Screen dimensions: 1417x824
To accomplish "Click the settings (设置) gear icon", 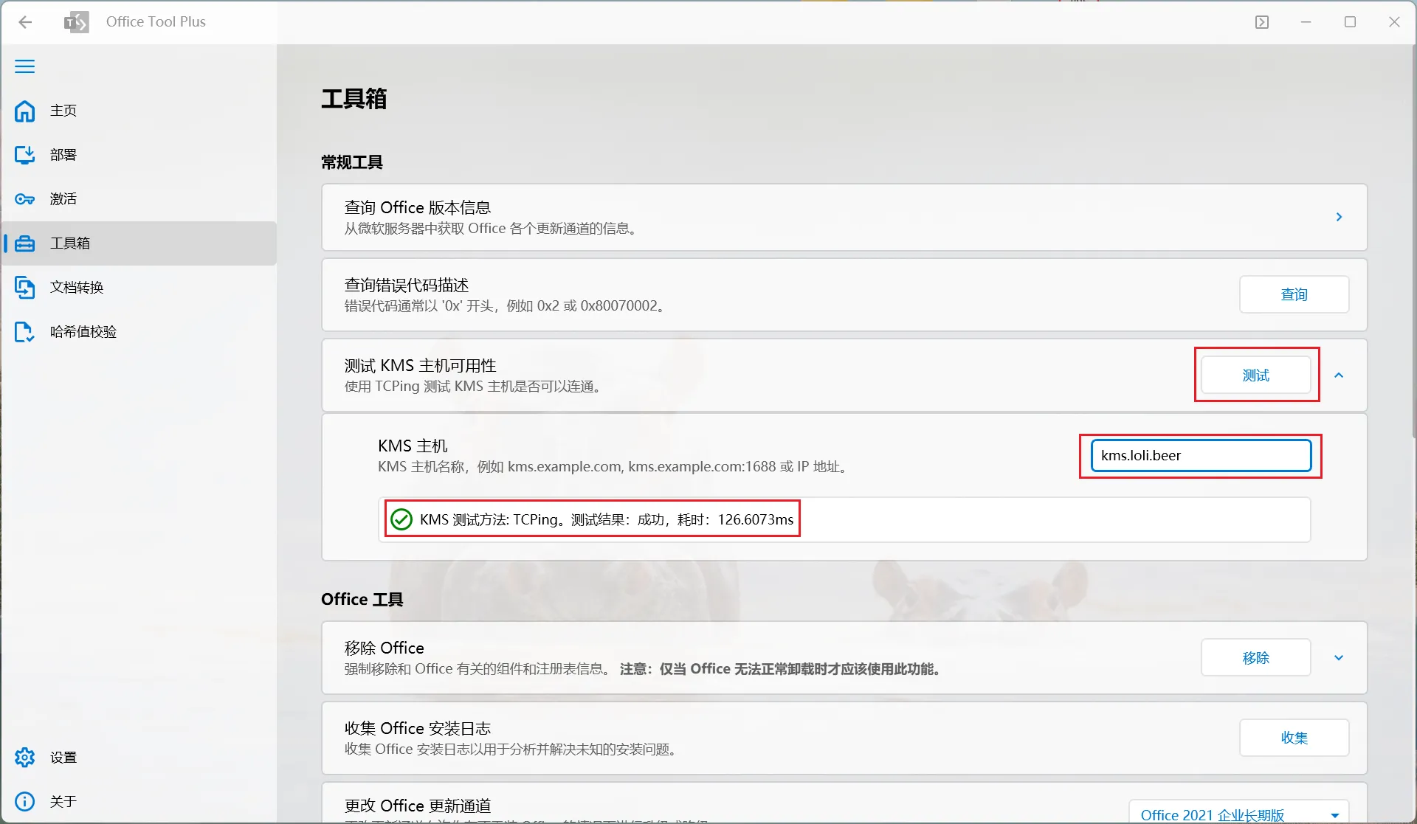I will click(24, 757).
